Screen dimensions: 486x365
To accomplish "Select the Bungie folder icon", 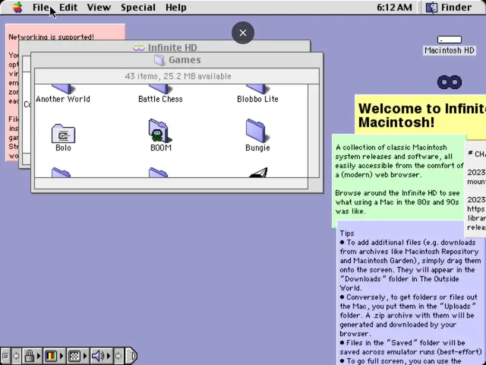I will click(x=257, y=131).
